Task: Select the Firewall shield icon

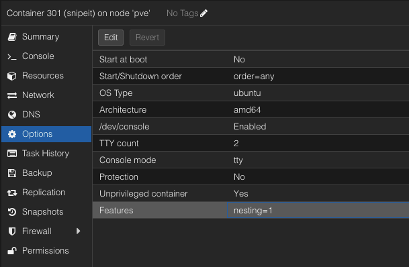Action: coord(12,231)
